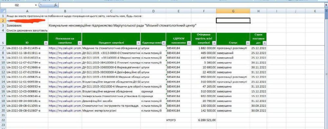This screenshot has width=328, height=129.
Task: Click the Select All corner of the sheet
Action: (3, 11)
